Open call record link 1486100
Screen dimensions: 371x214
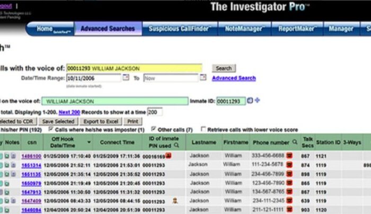(31, 156)
